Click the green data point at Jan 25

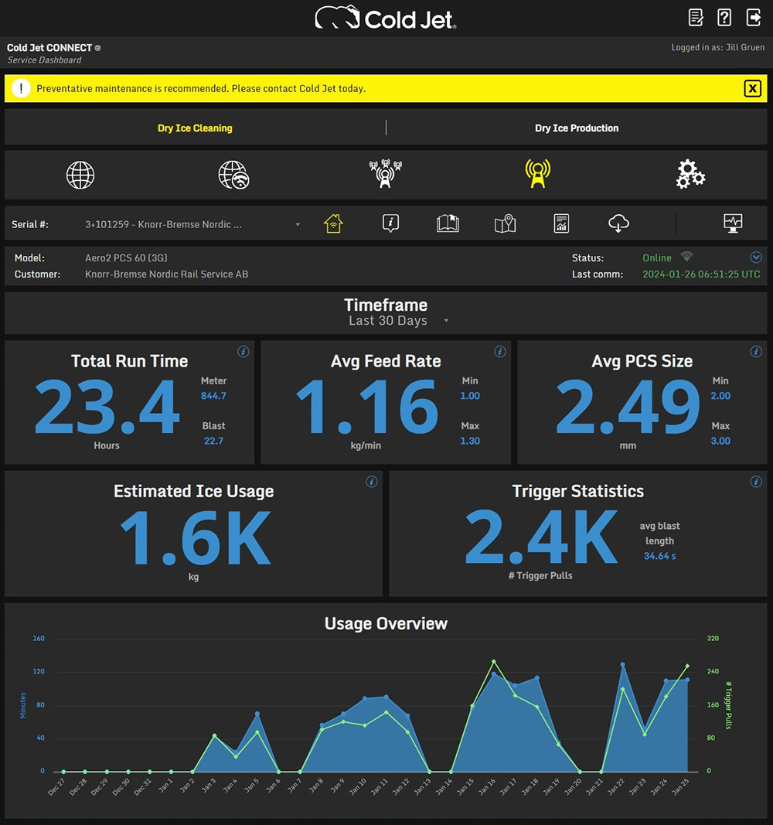(687, 666)
